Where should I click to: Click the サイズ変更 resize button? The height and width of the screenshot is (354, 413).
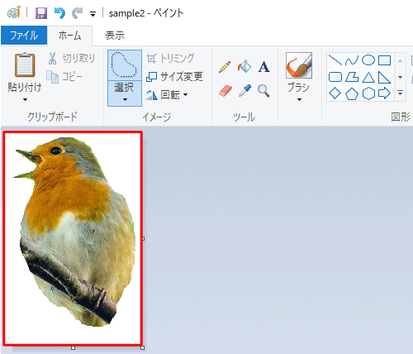(174, 76)
